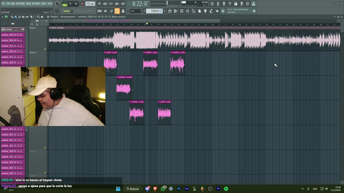
Task: Open the ADD menu
Action: pyautogui.click(x=13, y=4)
